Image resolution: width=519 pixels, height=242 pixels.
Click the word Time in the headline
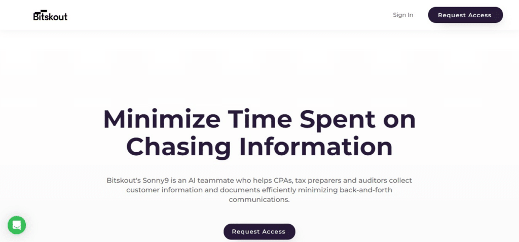pos(260,119)
